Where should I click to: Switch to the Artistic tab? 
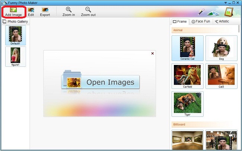[222, 22]
